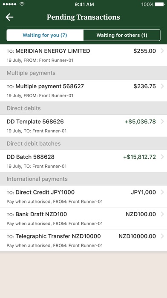Switch to Waiting for others (1) tab
This screenshot has width=167, height=298.
(122, 35)
